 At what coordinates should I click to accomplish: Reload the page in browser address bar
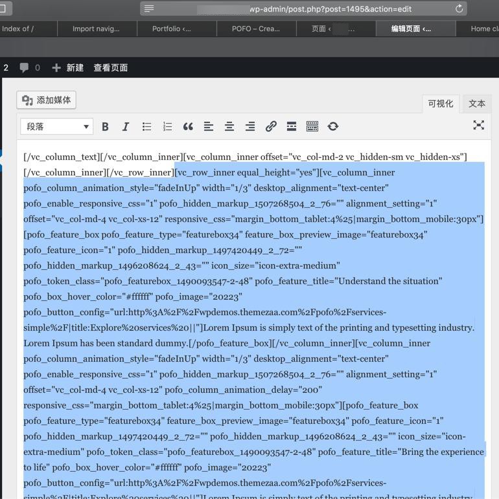(x=459, y=9)
